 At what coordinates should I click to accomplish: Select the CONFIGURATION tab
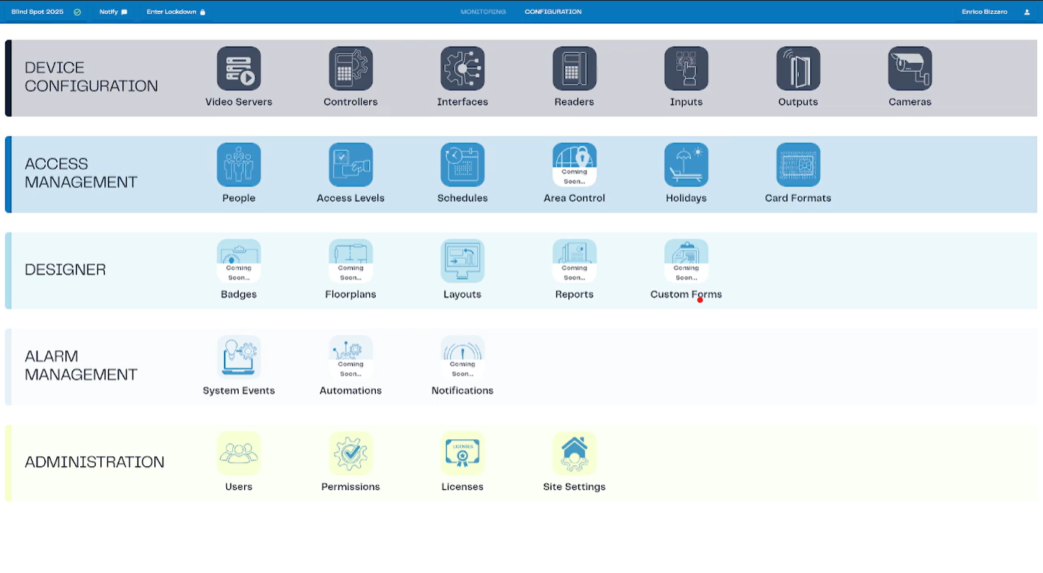click(553, 11)
